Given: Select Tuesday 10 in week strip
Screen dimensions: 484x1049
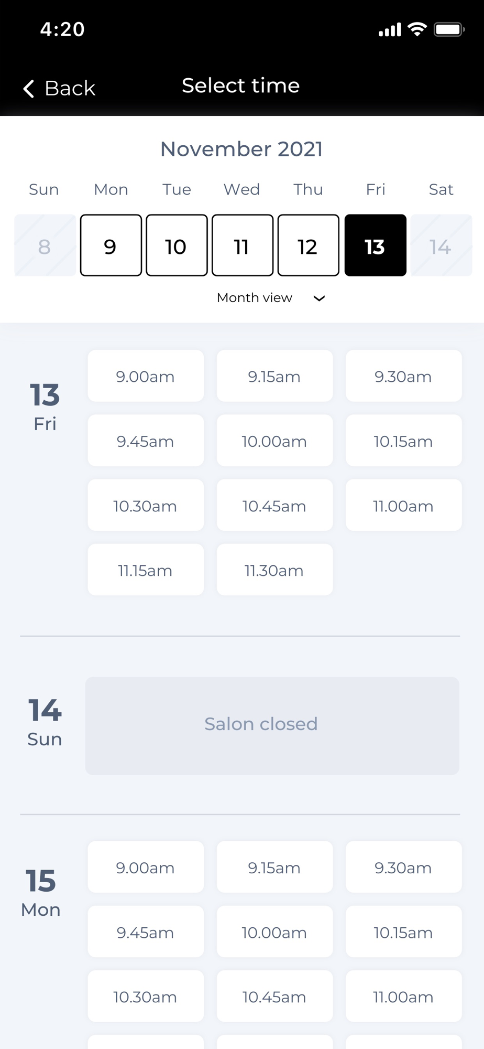Looking at the screenshot, I should (177, 245).
